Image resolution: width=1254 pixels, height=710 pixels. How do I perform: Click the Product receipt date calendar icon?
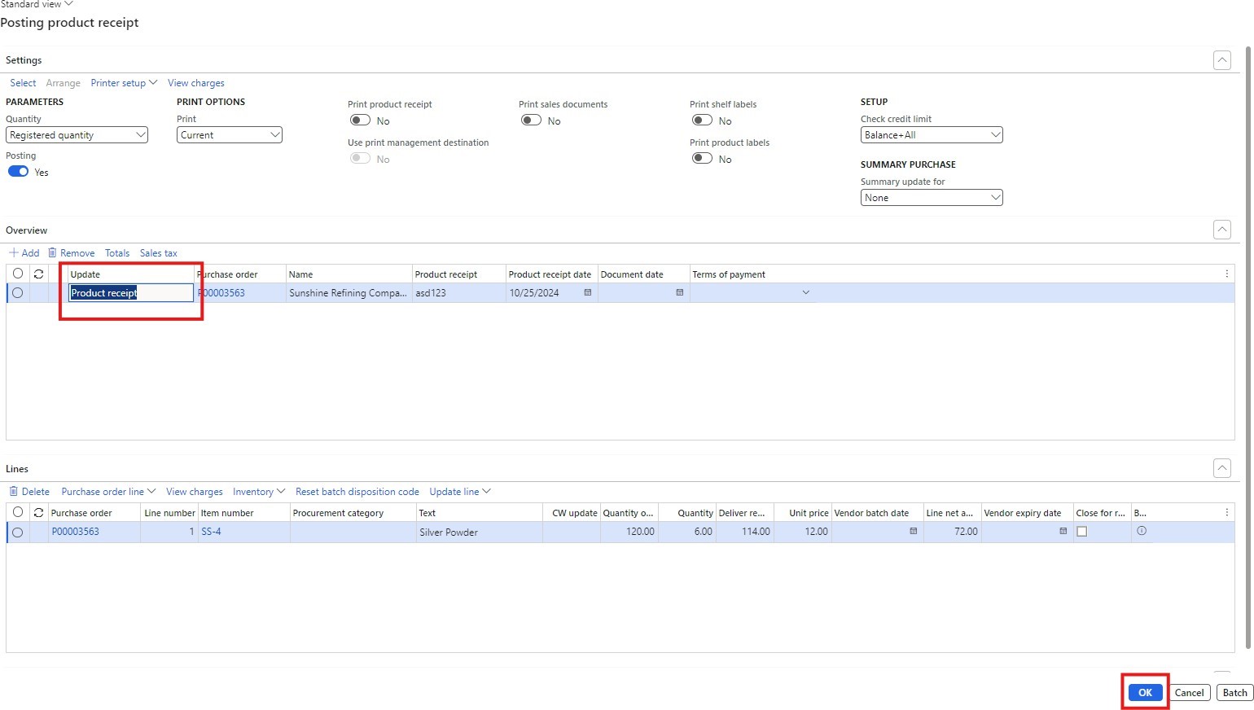coord(587,293)
